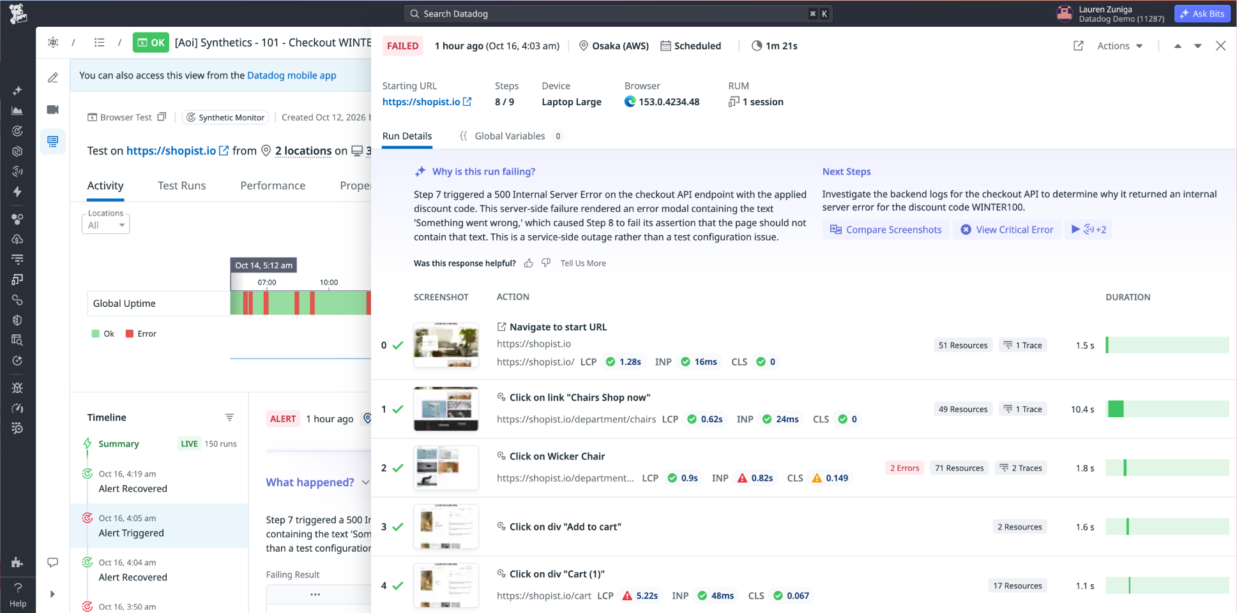Click the Datadog logo icon
1237x613 pixels.
click(18, 13)
